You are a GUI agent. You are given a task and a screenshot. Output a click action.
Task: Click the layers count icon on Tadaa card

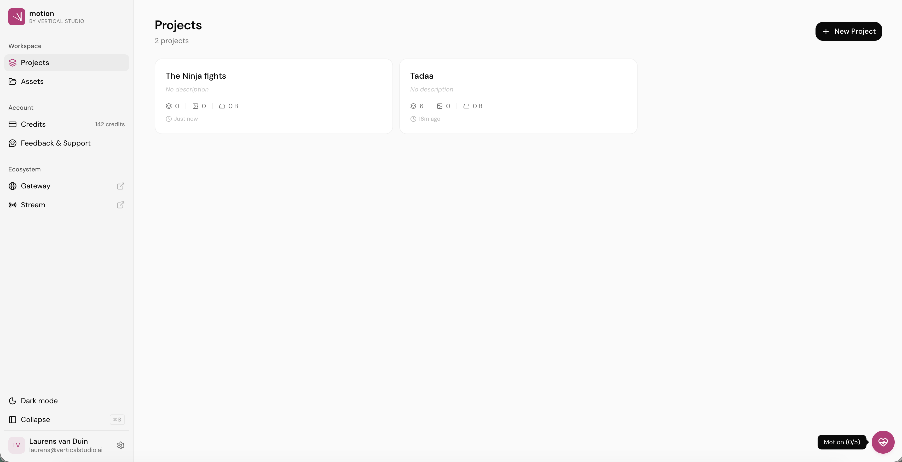(413, 106)
